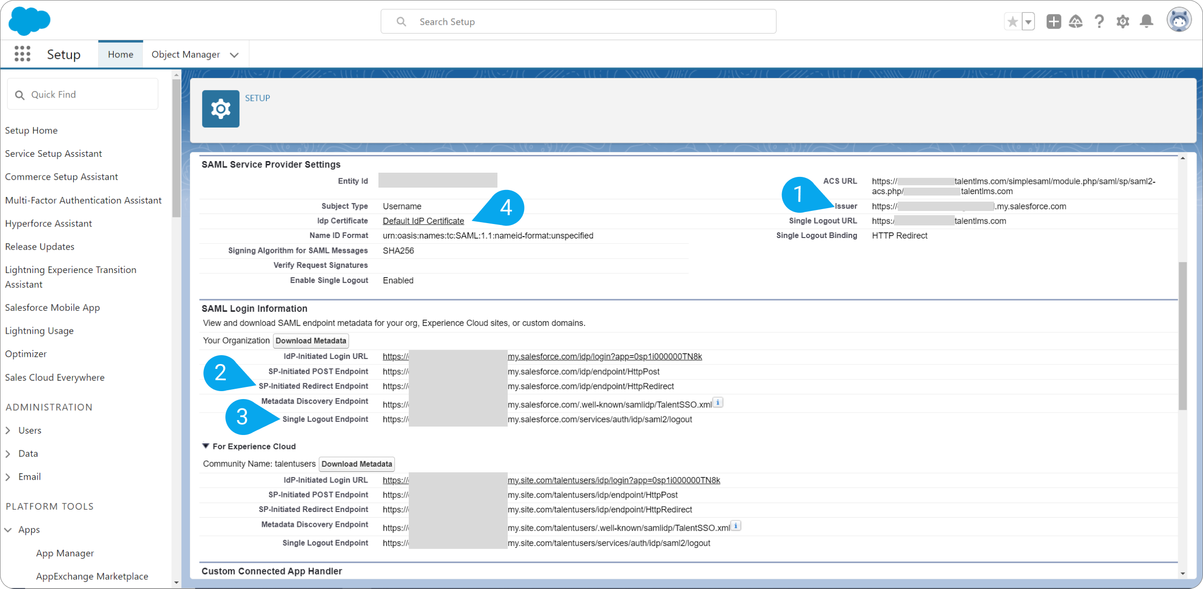Open Lightning Usage

tap(39, 331)
